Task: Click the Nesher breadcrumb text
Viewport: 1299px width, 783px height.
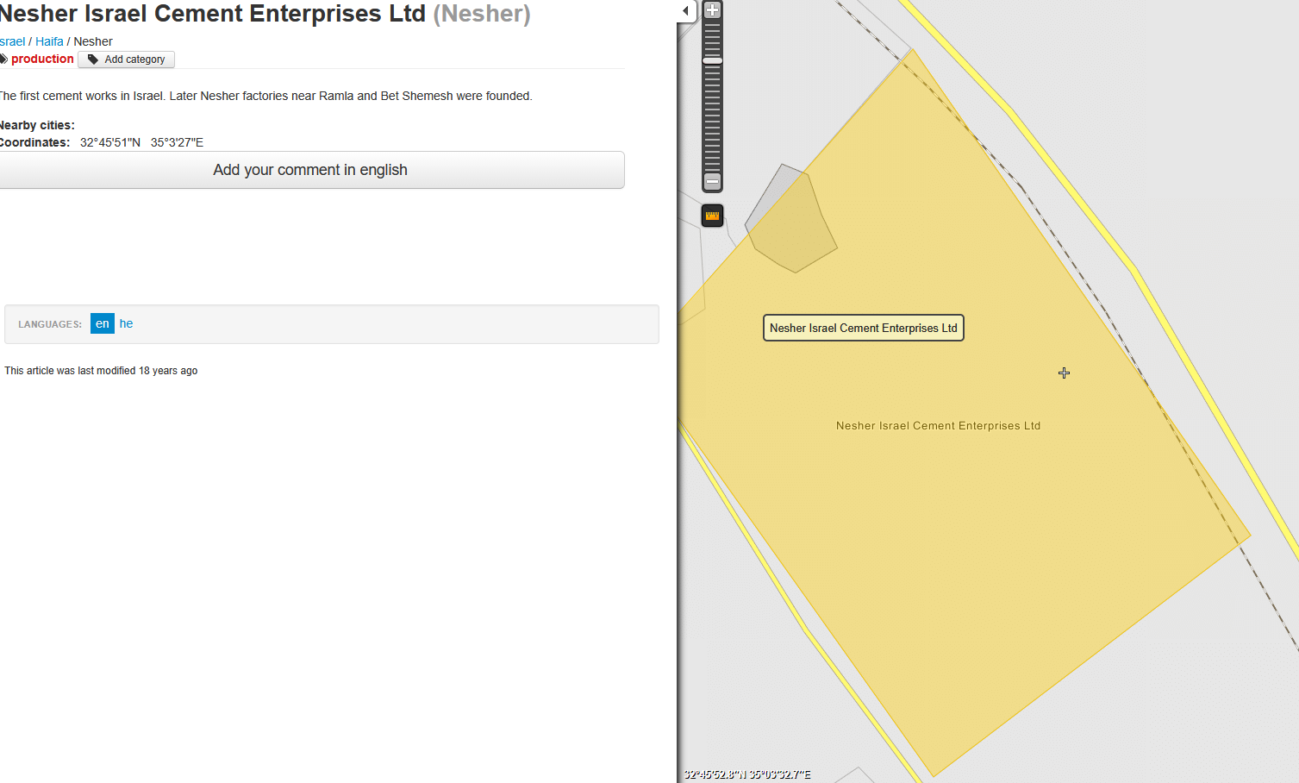Action: coord(93,41)
